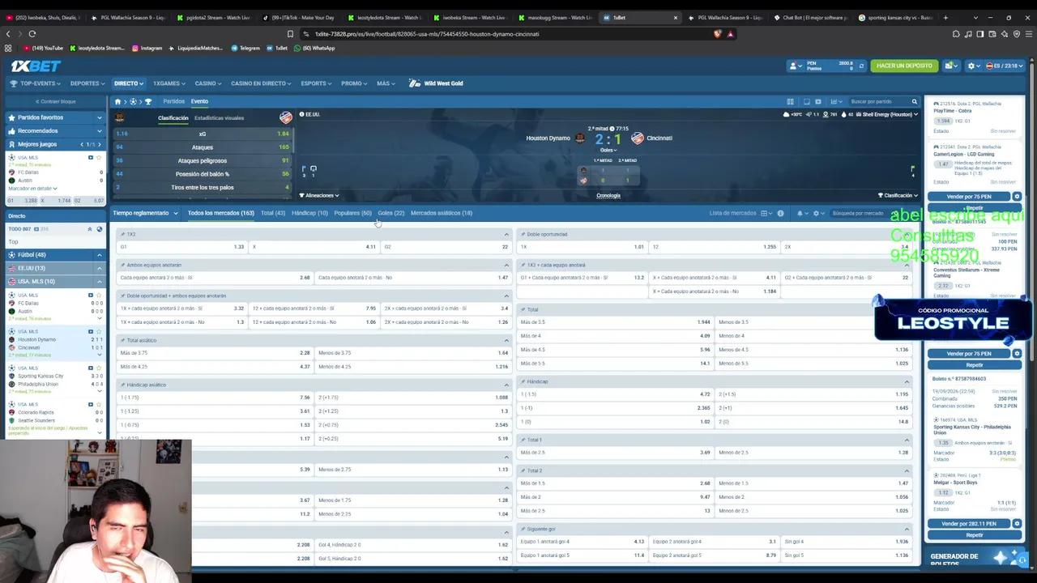
Task: Click the search magnifier in match search
Action: point(915,102)
